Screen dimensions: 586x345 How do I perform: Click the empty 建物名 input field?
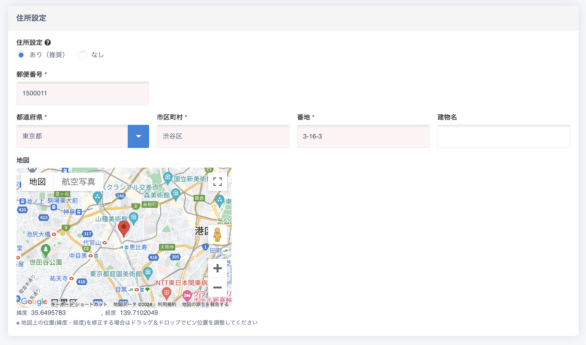pos(504,136)
